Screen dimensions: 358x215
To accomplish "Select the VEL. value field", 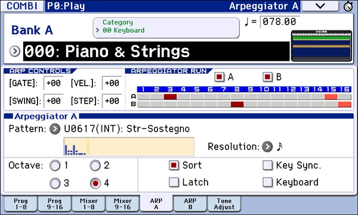I will (x=112, y=83).
